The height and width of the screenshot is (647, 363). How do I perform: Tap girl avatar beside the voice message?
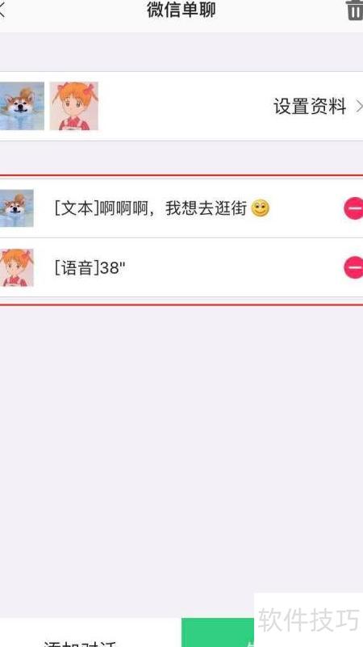coord(16,267)
